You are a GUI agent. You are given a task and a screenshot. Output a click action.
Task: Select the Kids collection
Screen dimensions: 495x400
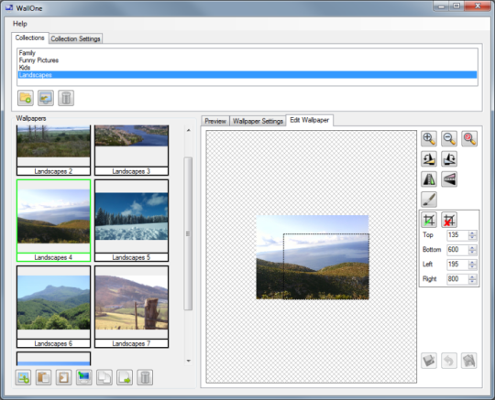[247, 68]
